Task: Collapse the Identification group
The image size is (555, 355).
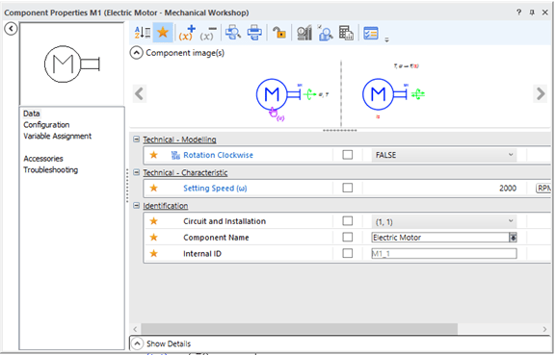Action: [x=136, y=206]
